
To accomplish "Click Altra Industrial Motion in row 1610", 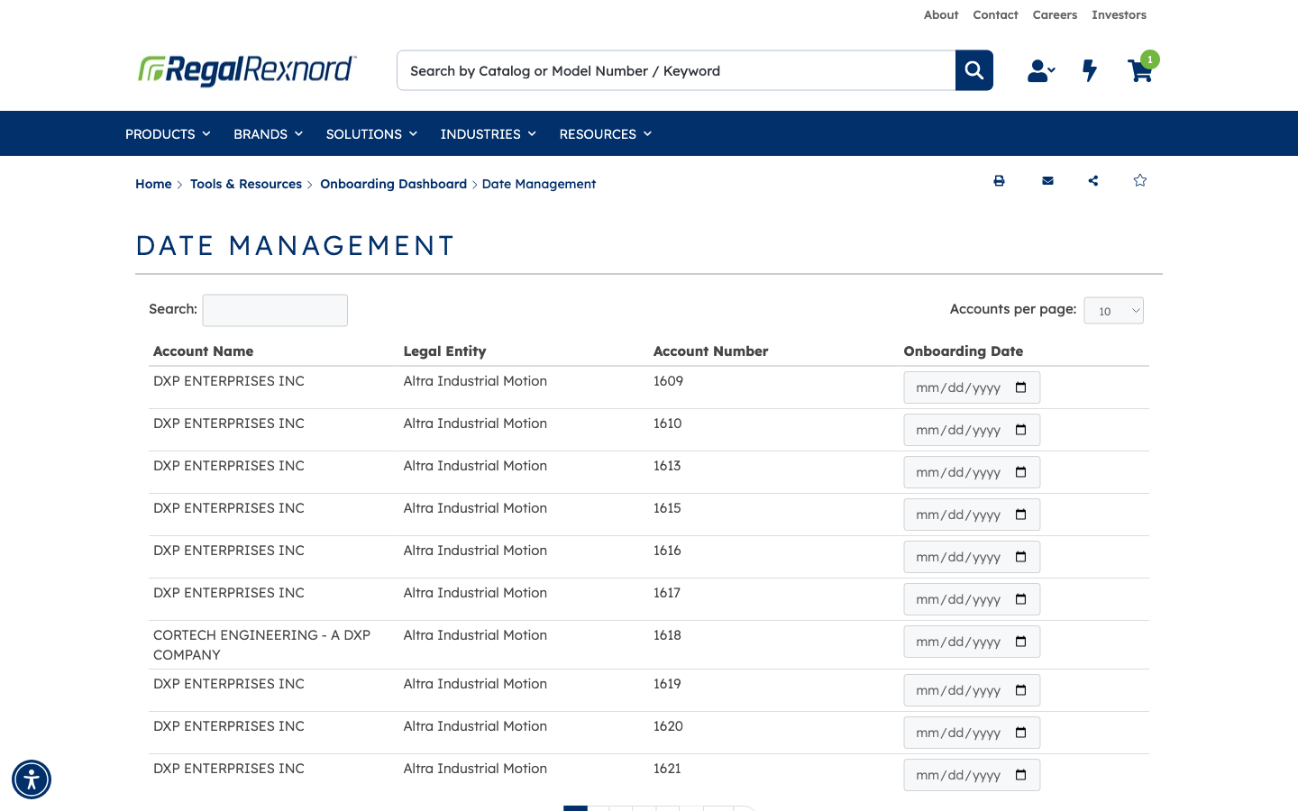I will [x=475, y=424].
